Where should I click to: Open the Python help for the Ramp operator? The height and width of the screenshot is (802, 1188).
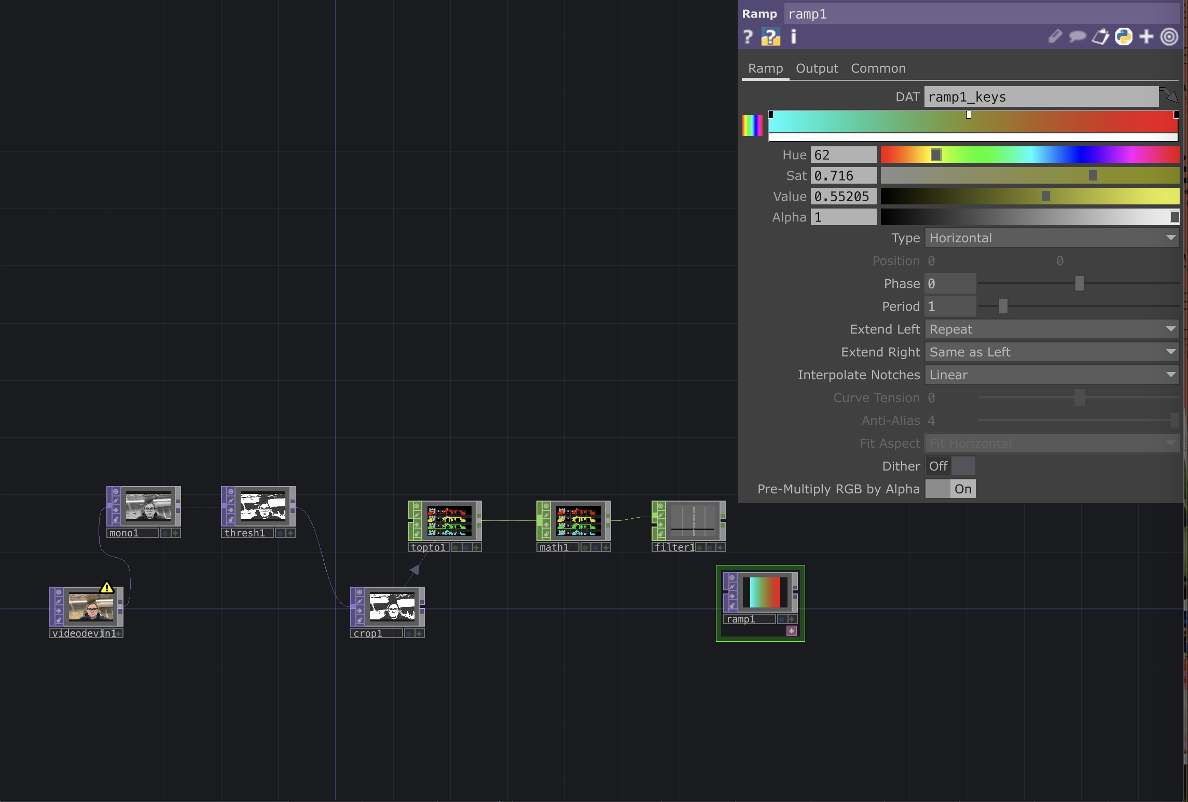[x=770, y=36]
